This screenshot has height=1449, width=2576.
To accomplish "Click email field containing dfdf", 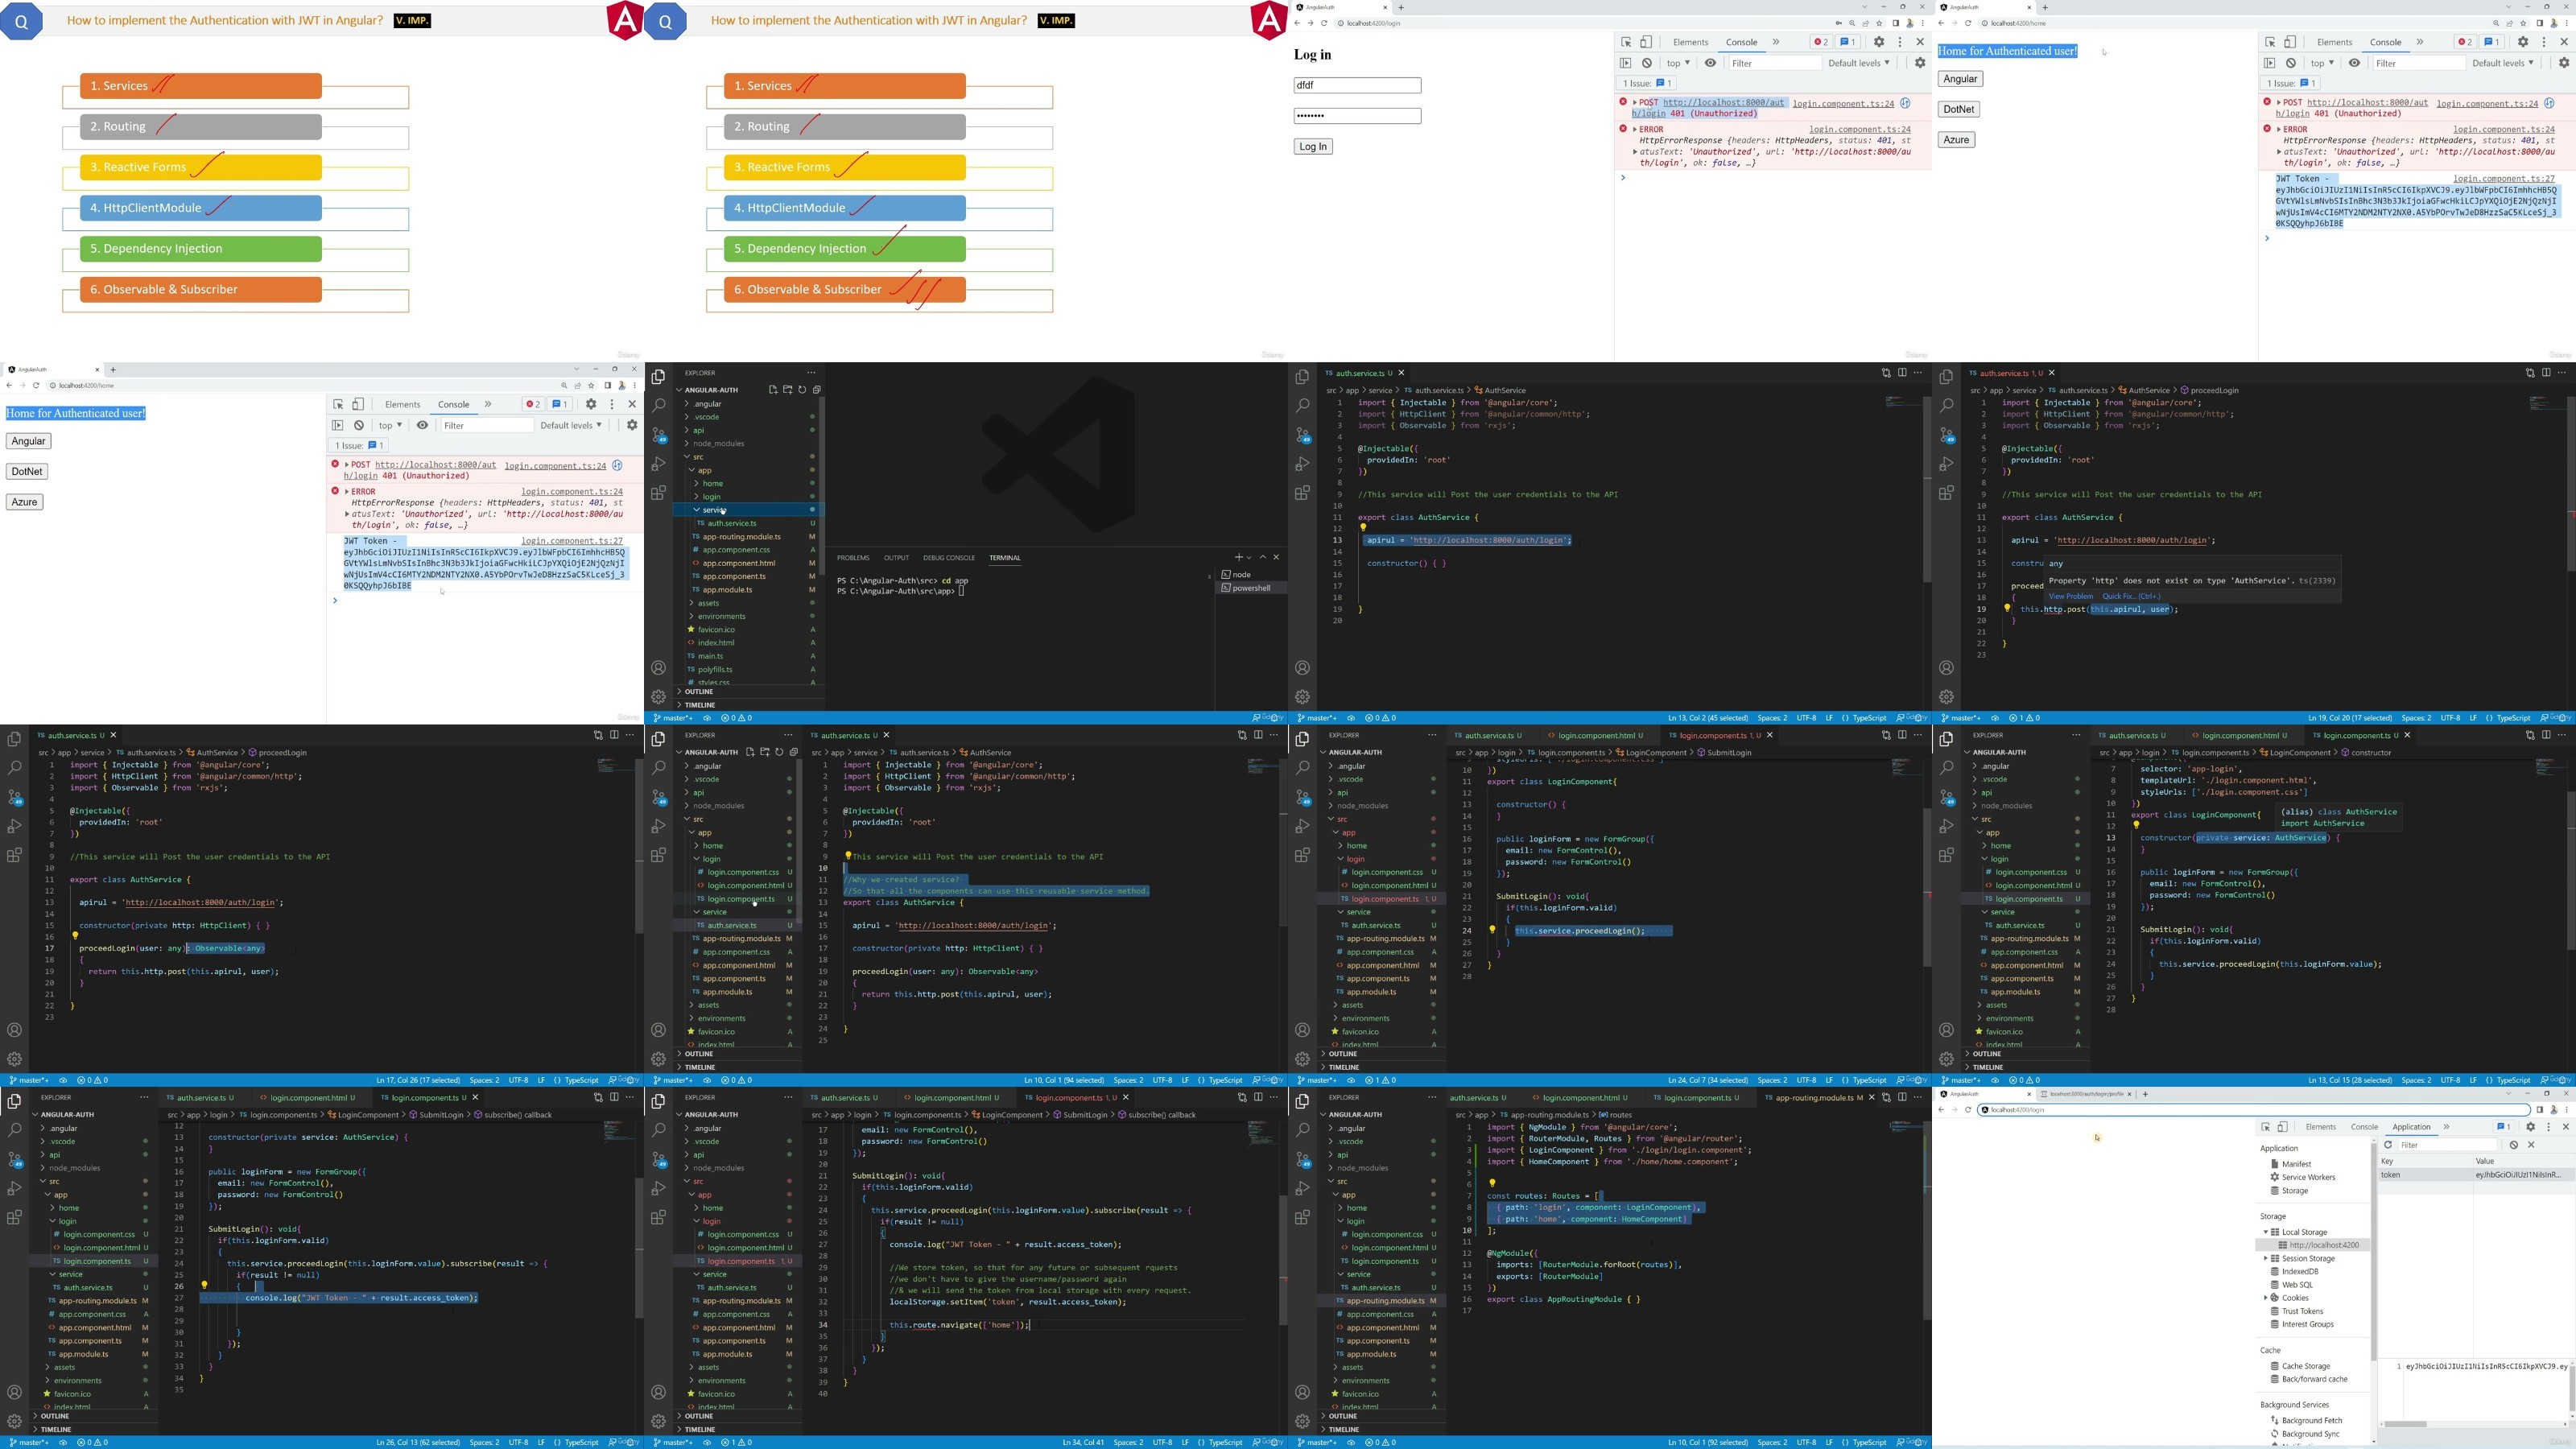I will tap(1356, 85).
